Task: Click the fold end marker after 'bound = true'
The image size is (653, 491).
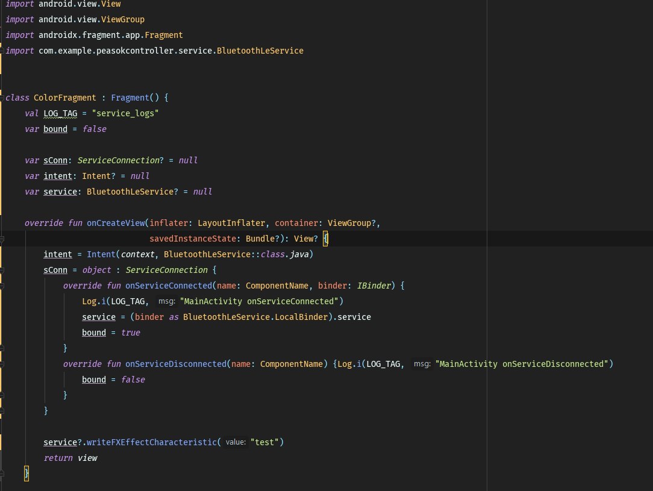Action: (x=2, y=348)
